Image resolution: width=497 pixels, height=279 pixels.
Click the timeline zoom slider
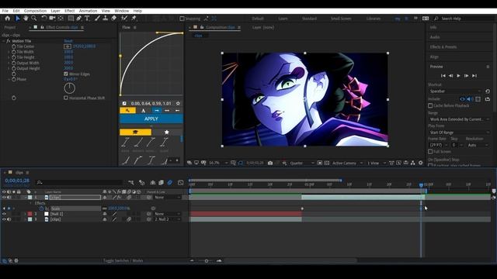(x=206, y=261)
